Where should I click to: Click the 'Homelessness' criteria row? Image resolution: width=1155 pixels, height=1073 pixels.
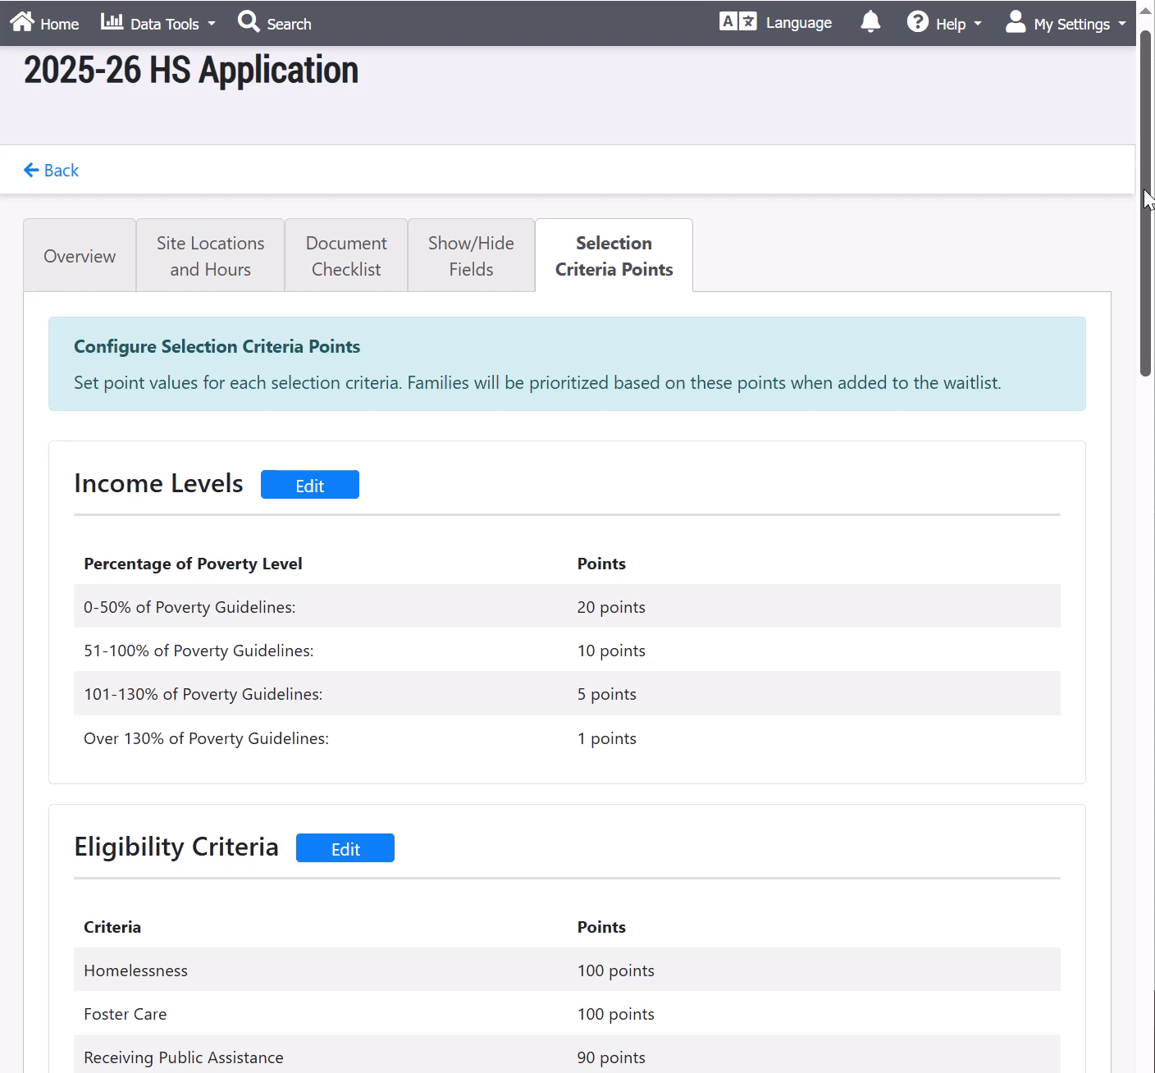(567, 970)
